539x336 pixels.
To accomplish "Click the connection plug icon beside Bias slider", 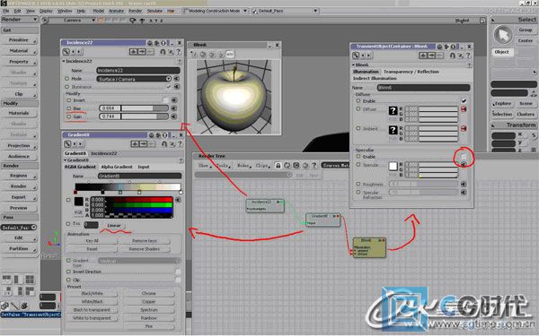I will (x=174, y=108).
